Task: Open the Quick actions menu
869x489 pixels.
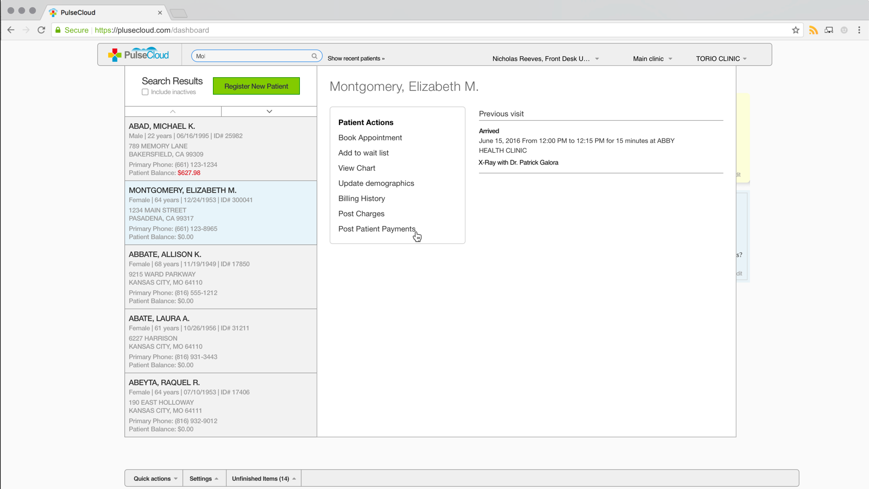Action: (155, 479)
